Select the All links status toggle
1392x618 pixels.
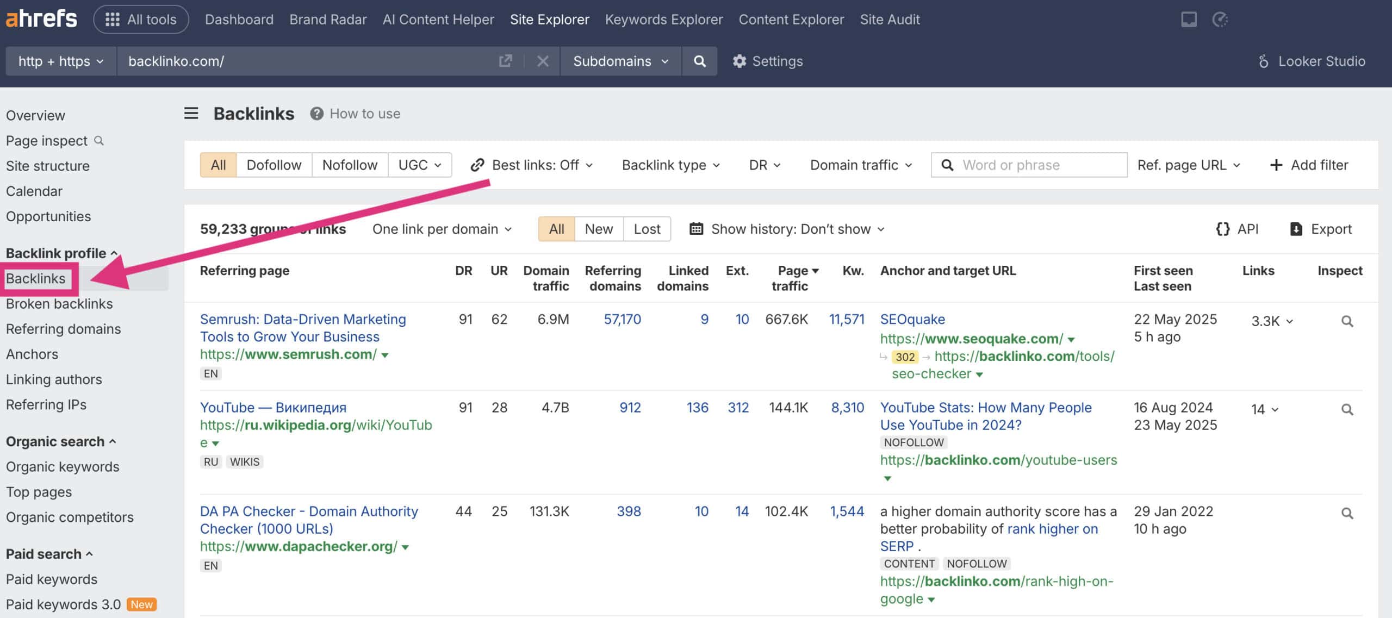tap(556, 229)
